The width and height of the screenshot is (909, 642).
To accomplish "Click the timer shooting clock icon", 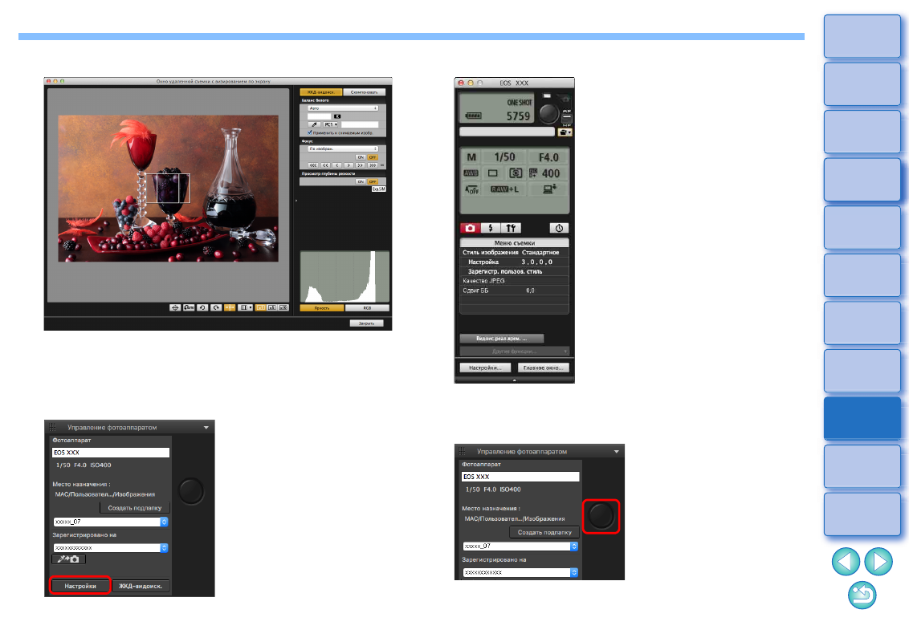I will click(559, 228).
